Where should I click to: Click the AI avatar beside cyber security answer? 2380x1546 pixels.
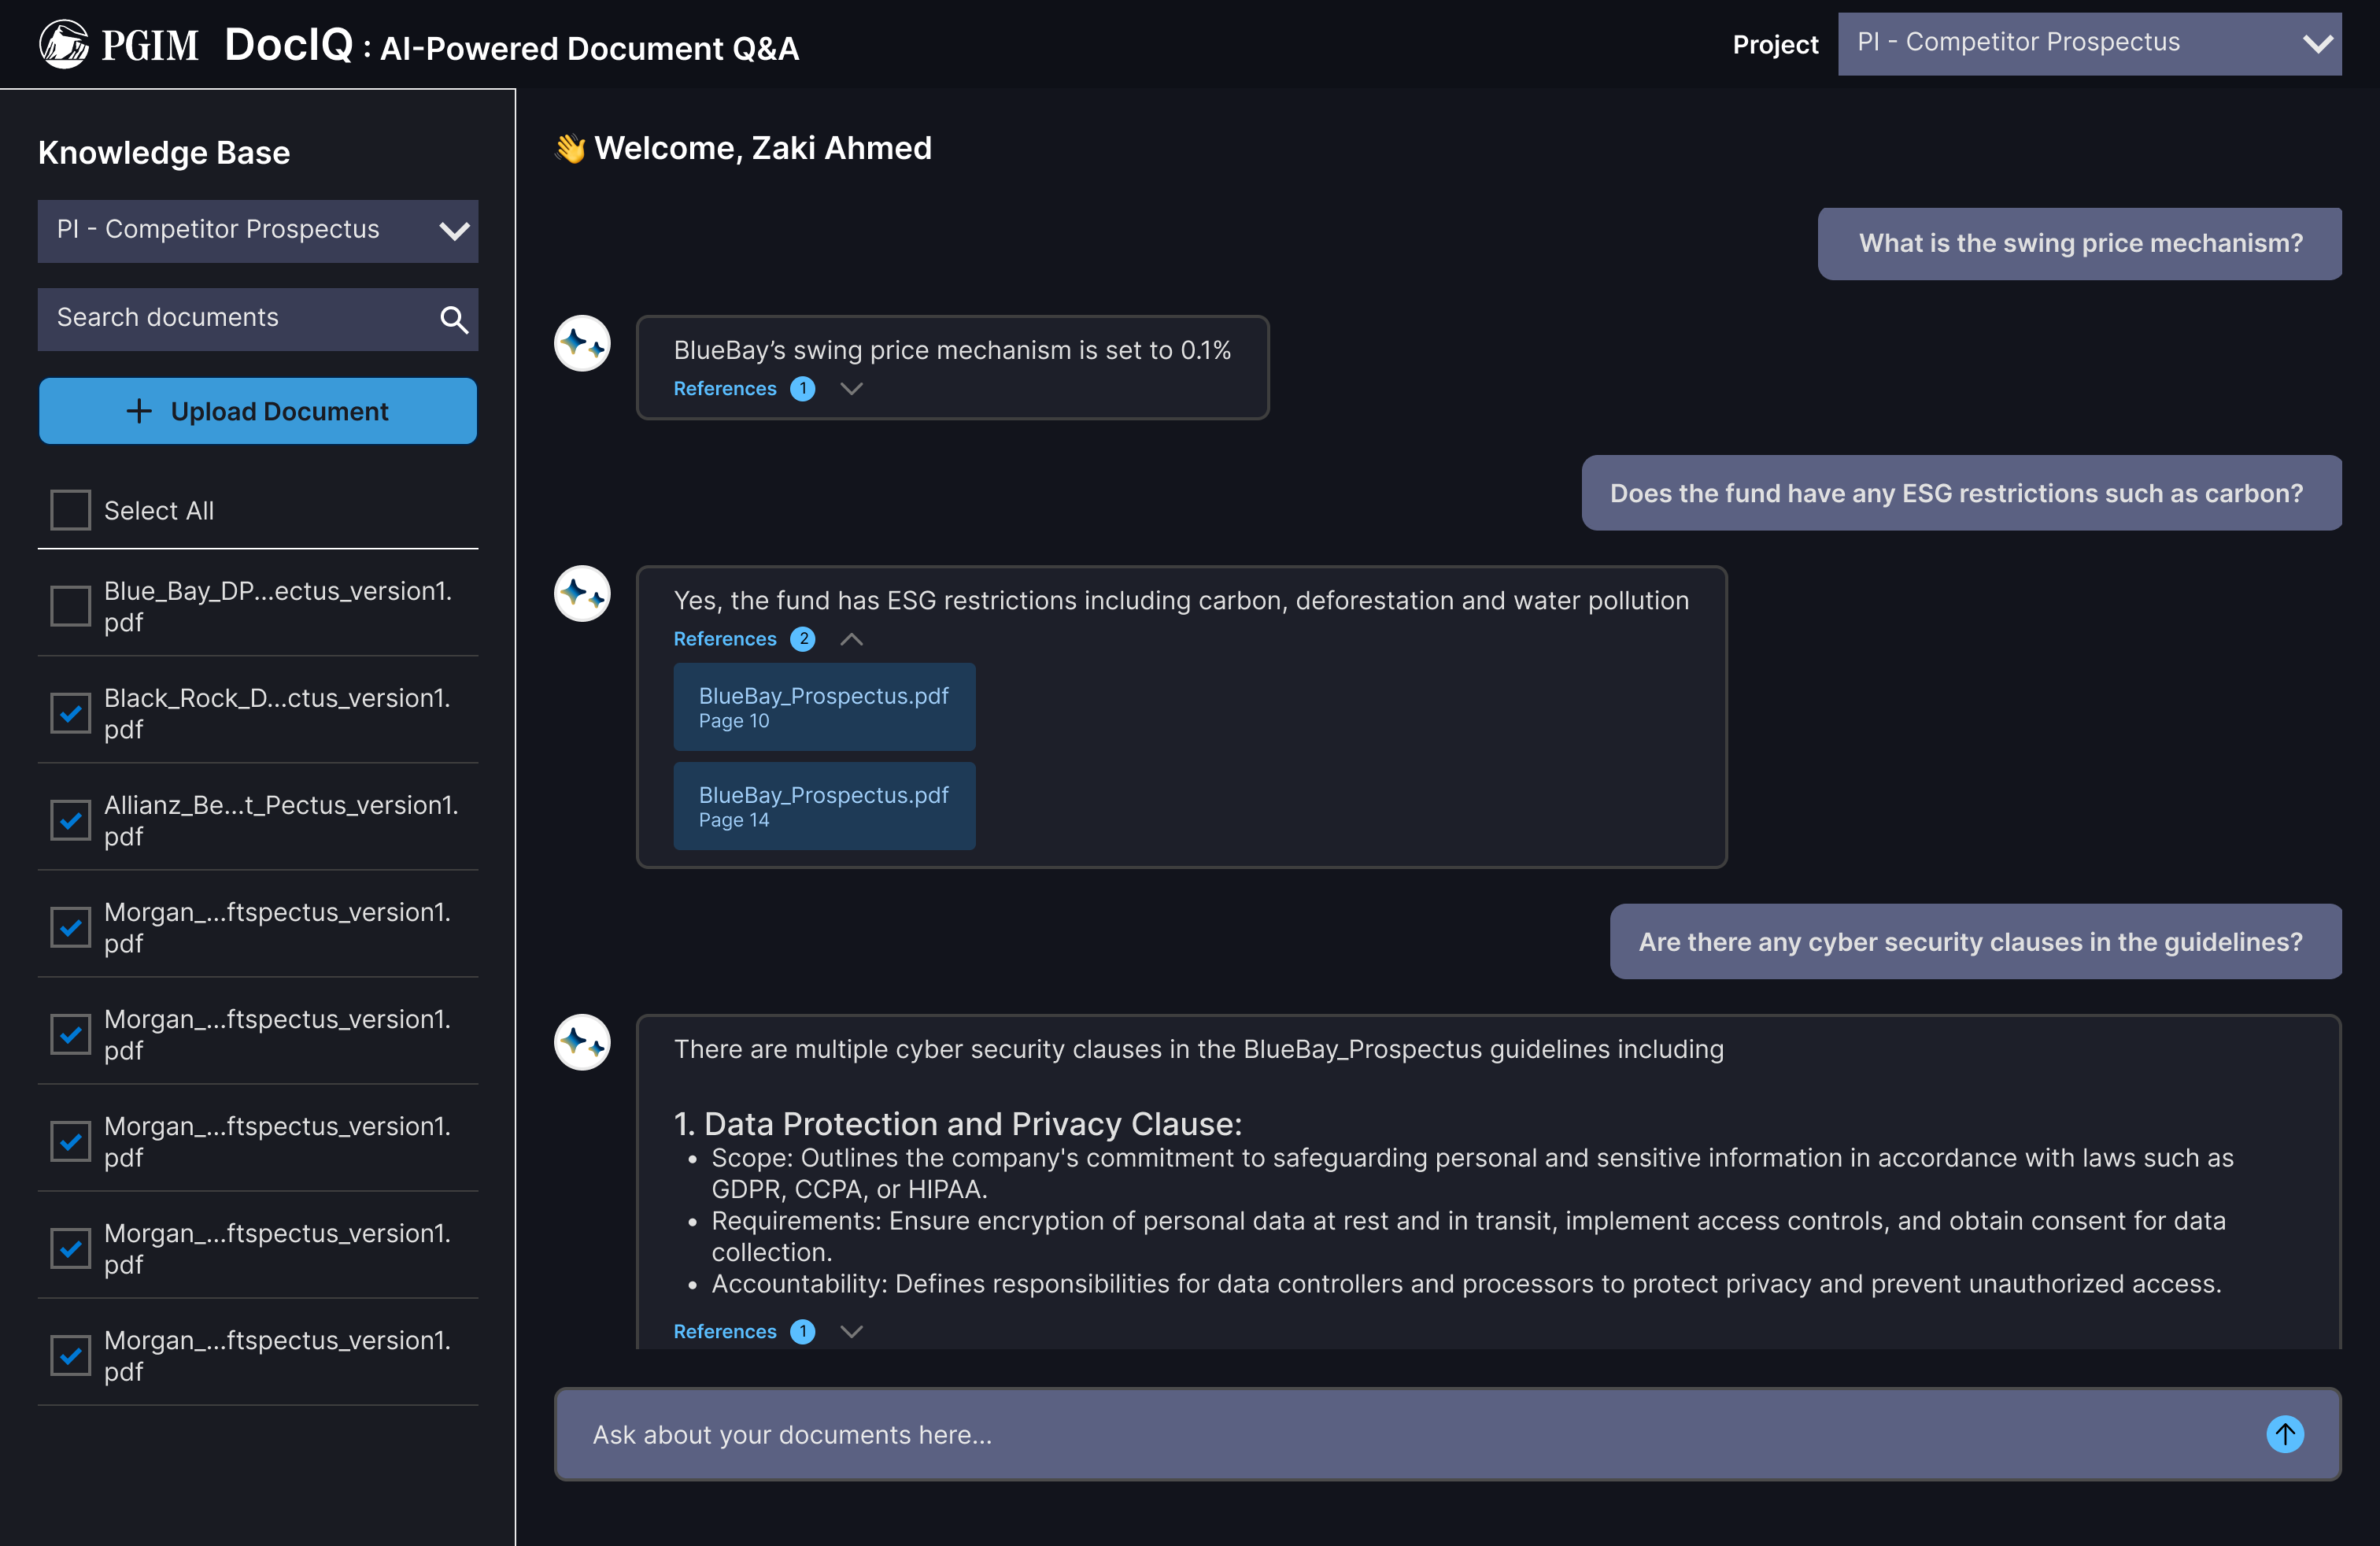click(x=582, y=1042)
